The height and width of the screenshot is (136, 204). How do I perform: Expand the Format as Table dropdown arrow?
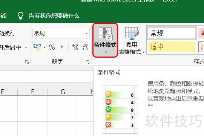pos(144,52)
